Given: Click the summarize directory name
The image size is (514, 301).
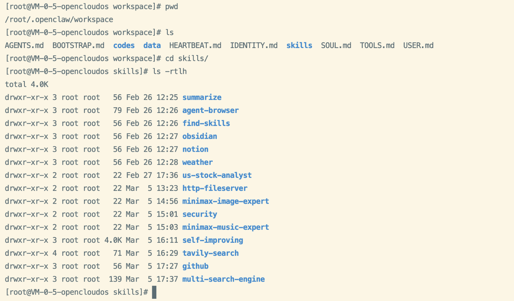Looking at the screenshot, I should click(x=202, y=97).
